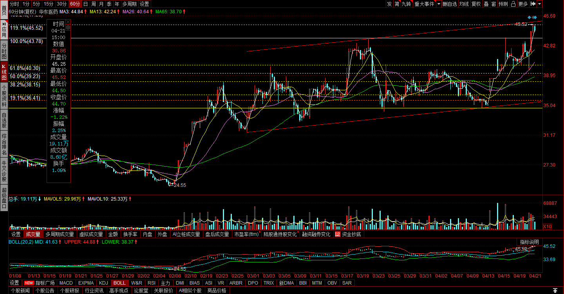The width and height of the screenshot is (564, 294).
Task: Open the 更多 more menu
Action: coord(523,4)
